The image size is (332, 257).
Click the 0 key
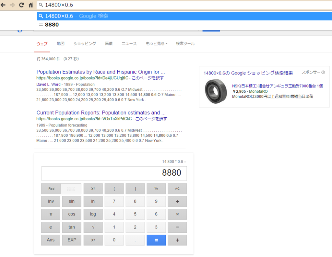114,240
